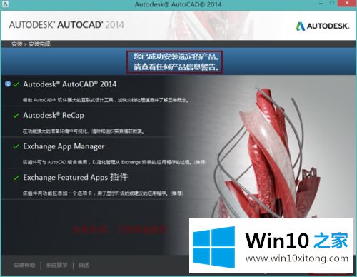Click the description line under Autodesk AutoCAD 2014
The height and width of the screenshot is (277, 357).
(x=106, y=100)
